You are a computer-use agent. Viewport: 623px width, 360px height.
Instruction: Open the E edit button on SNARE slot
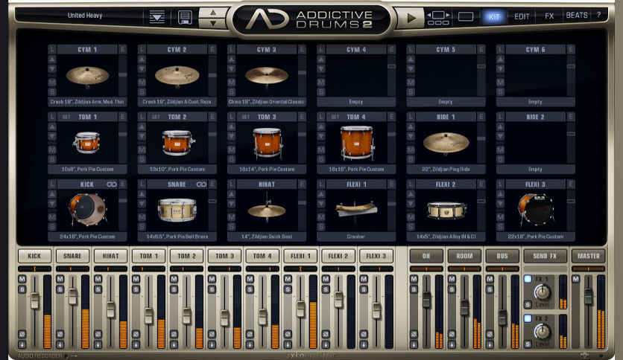[x=212, y=184]
